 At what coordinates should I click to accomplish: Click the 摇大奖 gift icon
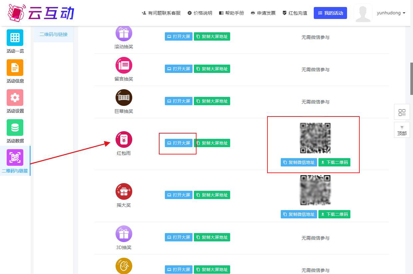click(x=124, y=191)
